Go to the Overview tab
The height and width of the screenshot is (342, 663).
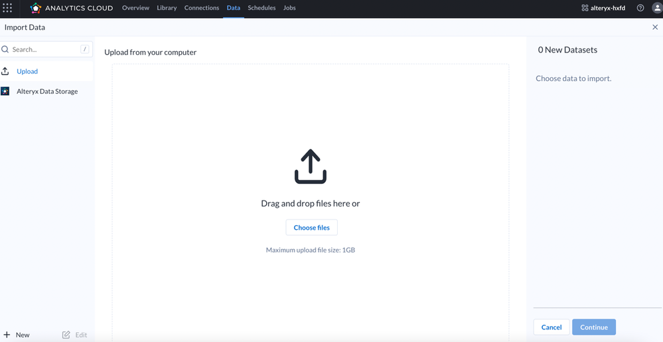pyautogui.click(x=136, y=7)
